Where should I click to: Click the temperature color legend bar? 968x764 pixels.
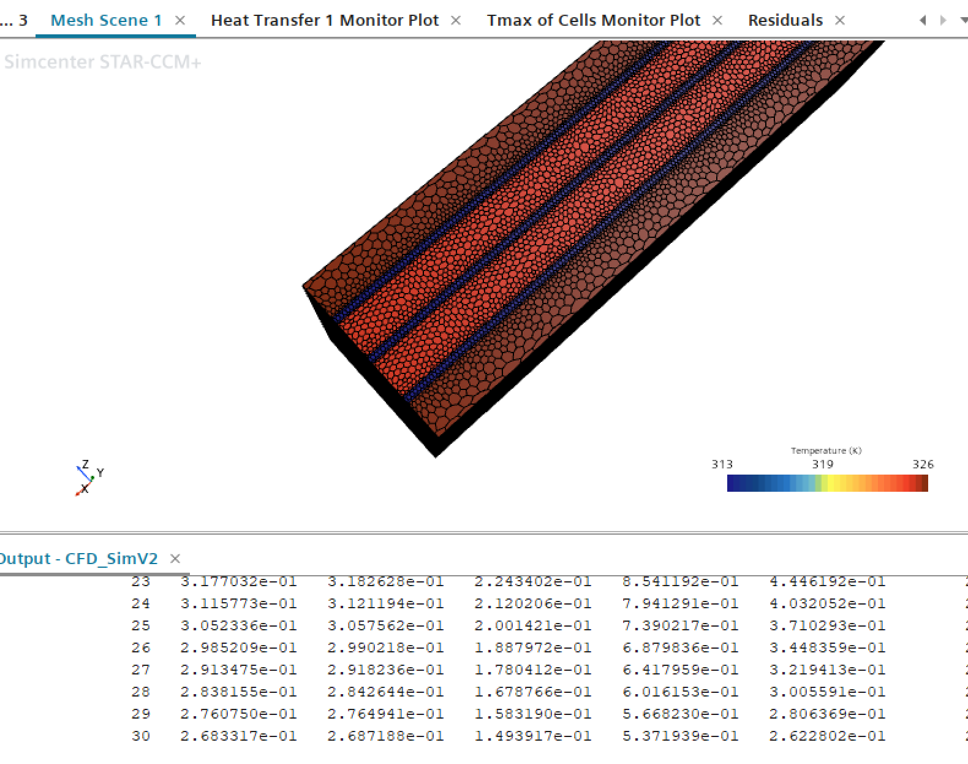tap(827, 483)
